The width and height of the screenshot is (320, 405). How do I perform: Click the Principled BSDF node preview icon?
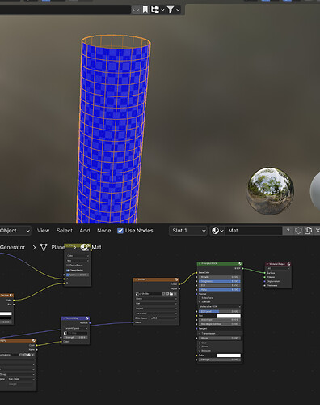click(240, 263)
